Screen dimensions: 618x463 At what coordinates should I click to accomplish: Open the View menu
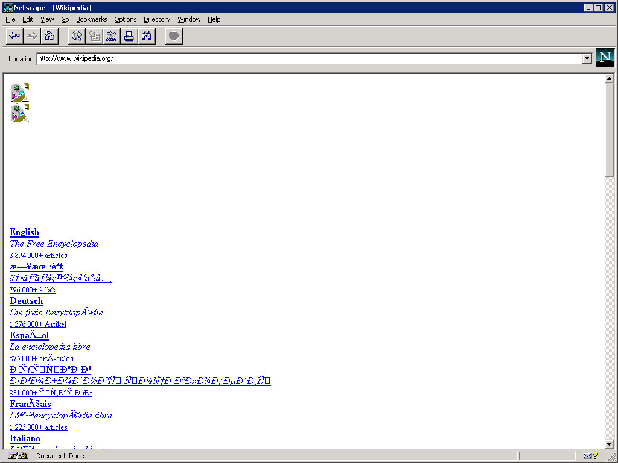[47, 19]
